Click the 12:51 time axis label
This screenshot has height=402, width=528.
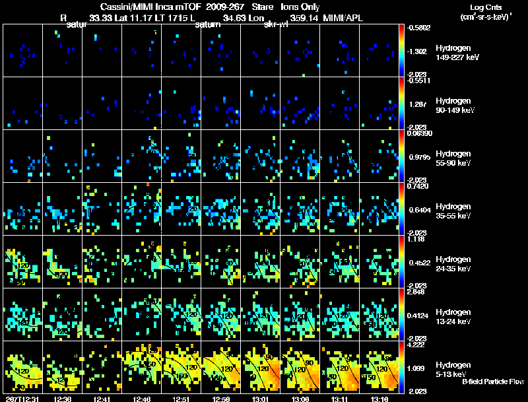point(181,399)
